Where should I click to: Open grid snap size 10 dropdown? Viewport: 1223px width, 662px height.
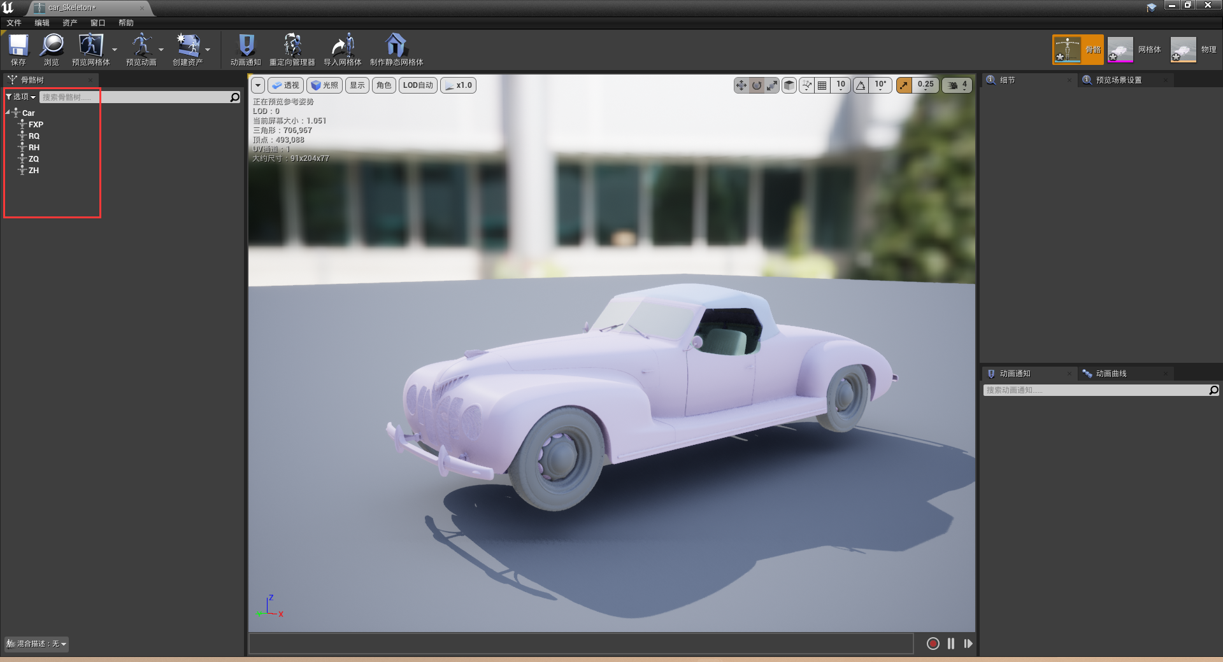point(841,85)
